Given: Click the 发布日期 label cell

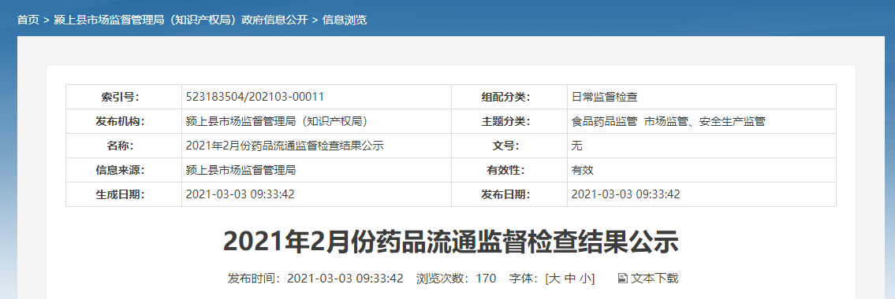Looking at the screenshot, I should (509, 195).
